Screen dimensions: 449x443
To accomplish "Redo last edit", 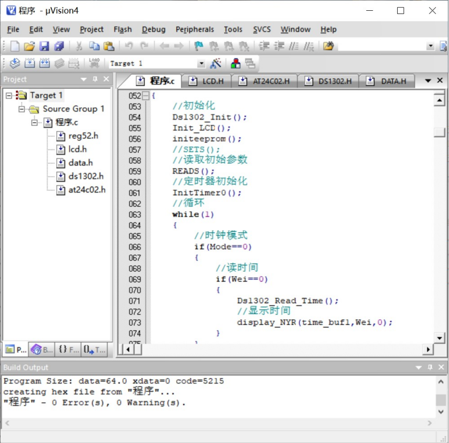I will click(144, 46).
